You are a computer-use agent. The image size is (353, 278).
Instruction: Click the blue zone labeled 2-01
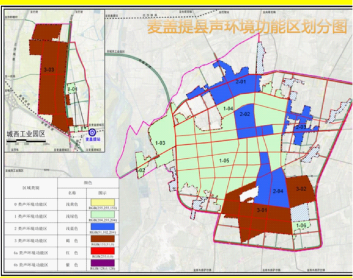tap(240, 81)
